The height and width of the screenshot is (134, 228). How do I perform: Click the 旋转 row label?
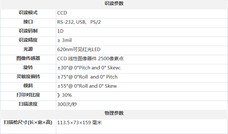[x=28, y=68]
